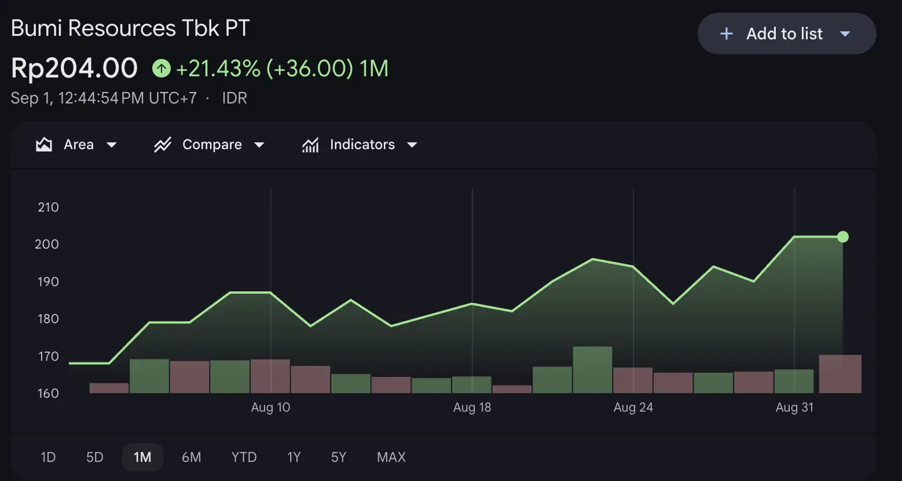
Task: Switch to the 5Y time range
Action: 339,457
